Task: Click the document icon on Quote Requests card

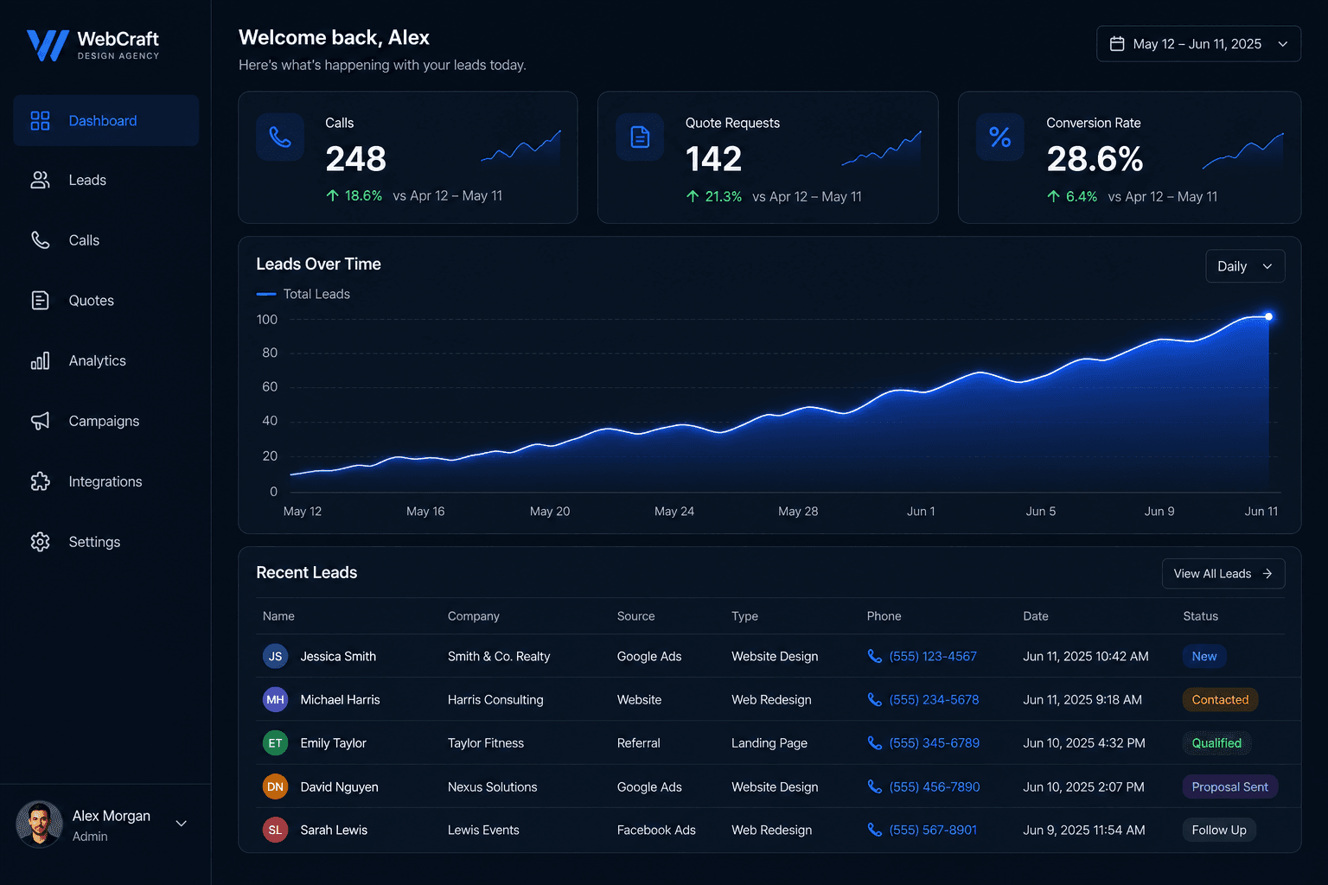Action: pyautogui.click(x=640, y=137)
